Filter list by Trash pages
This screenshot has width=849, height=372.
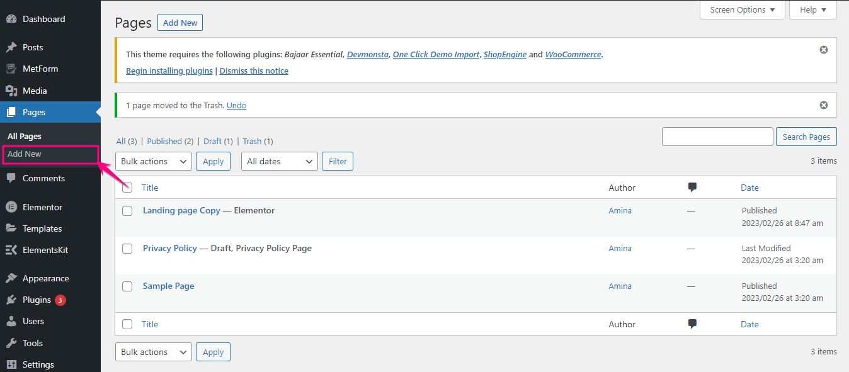251,142
